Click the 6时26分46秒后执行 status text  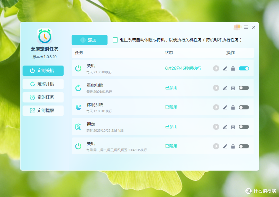[183, 68]
